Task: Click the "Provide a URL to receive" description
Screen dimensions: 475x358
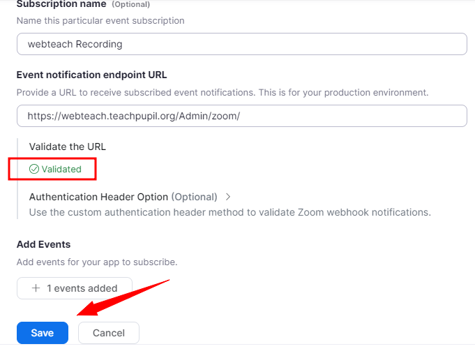Action: tap(222, 92)
